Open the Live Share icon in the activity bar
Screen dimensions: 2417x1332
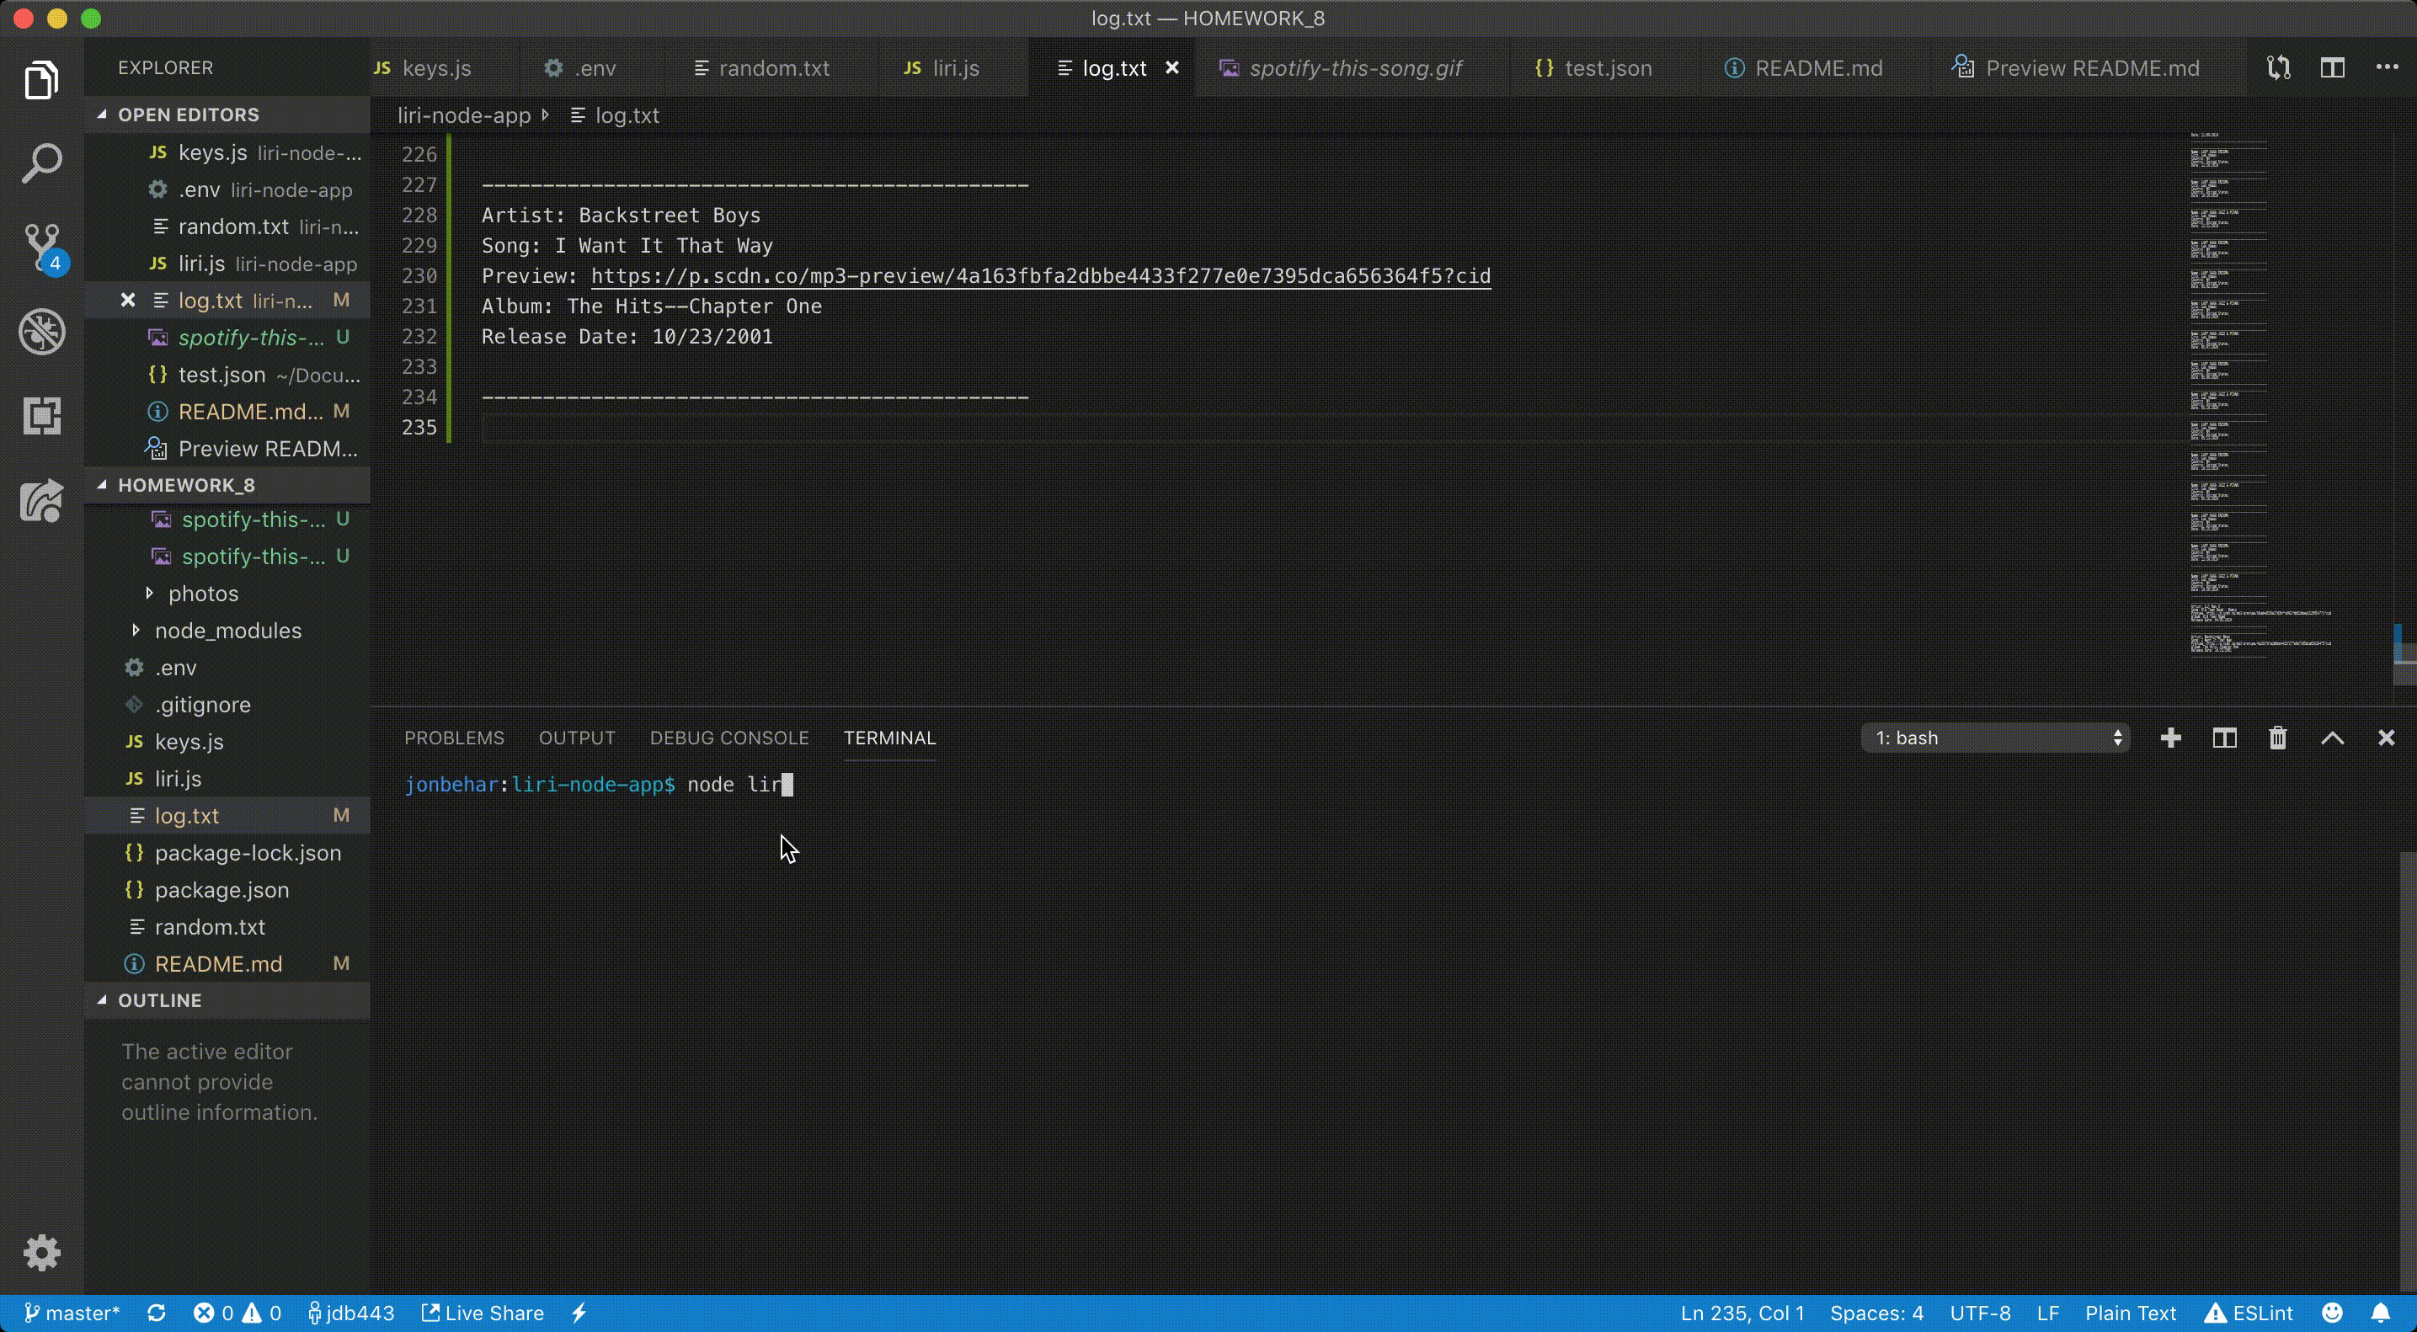(42, 500)
